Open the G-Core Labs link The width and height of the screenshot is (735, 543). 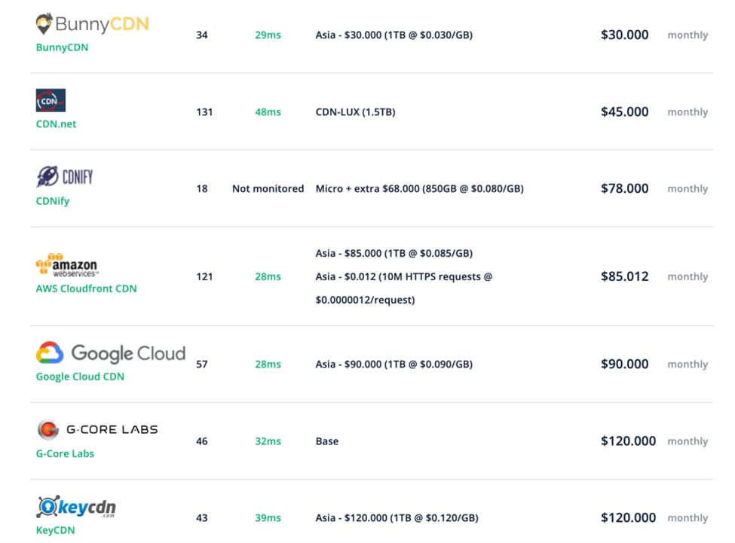pos(65,453)
